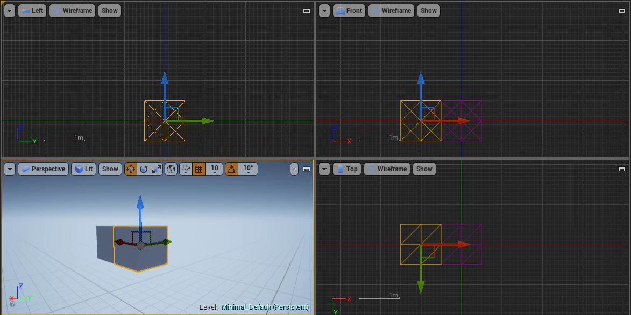Open the rotation snap 10° dropdown
Screen dimensions: 631x315
(248, 169)
